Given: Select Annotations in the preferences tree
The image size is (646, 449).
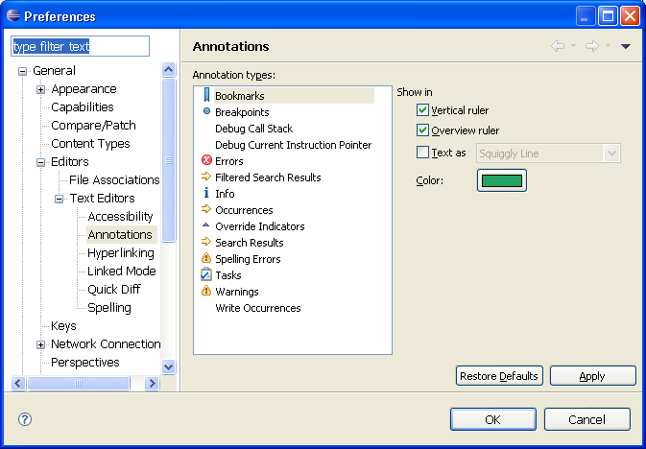Looking at the screenshot, I should tap(120, 234).
